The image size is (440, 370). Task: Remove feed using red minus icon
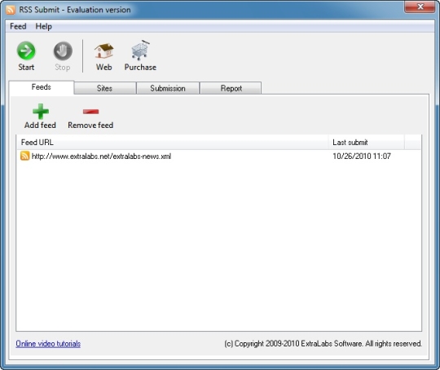click(x=90, y=112)
